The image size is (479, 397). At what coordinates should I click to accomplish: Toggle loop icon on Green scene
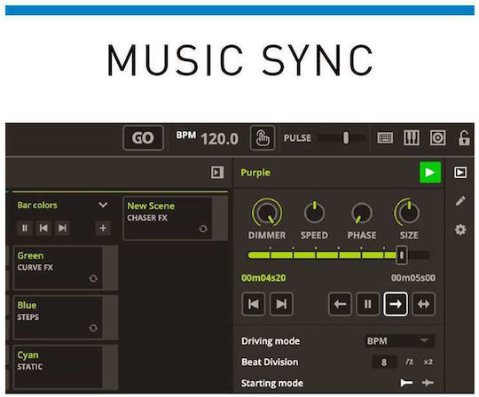click(x=93, y=278)
